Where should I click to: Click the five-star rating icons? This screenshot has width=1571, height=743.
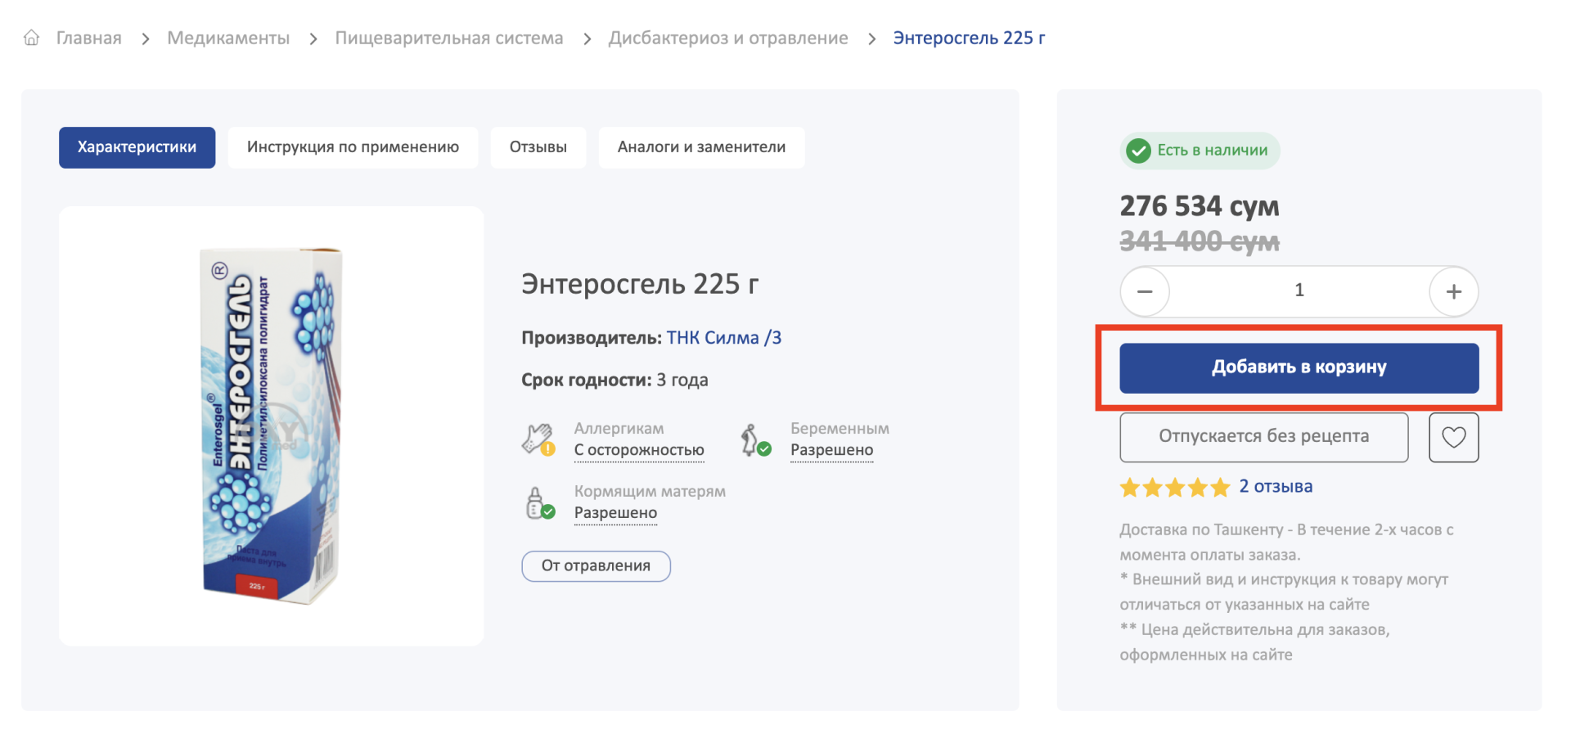coord(1174,488)
